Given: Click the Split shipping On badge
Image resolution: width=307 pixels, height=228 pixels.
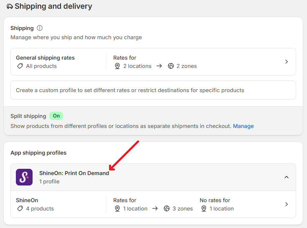Looking at the screenshot, I should (56, 116).
